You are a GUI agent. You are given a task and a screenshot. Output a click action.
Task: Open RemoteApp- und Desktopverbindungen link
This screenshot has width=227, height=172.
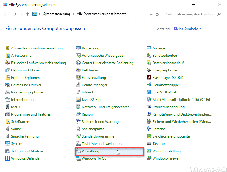coord(182,114)
